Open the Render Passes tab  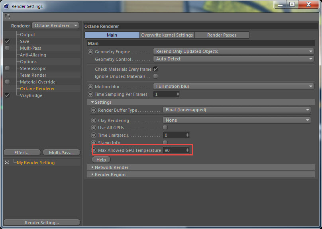(x=222, y=35)
